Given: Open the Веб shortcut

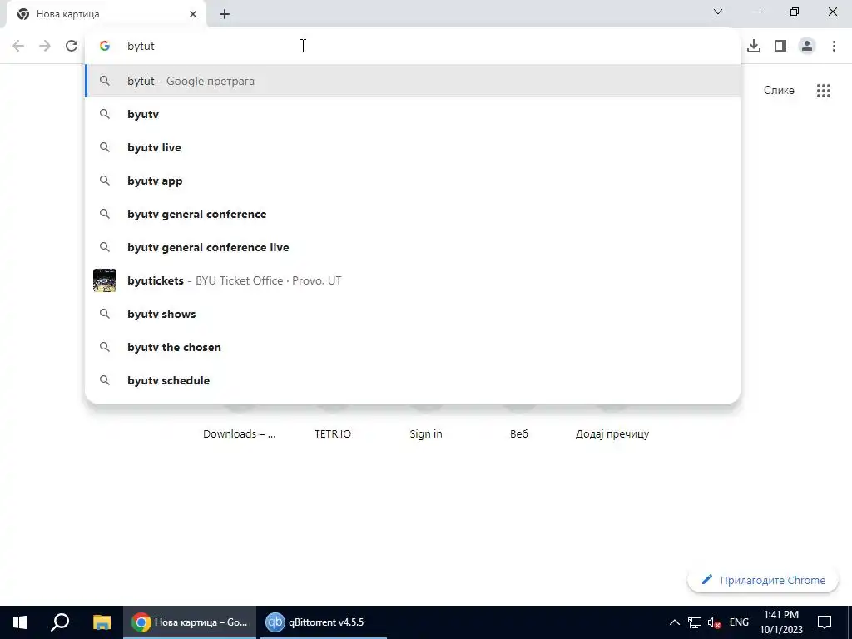Looking at the screenshot, I should 519,433.
